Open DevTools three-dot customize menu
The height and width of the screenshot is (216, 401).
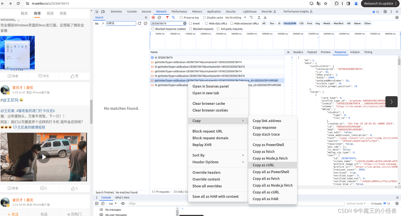391,12
